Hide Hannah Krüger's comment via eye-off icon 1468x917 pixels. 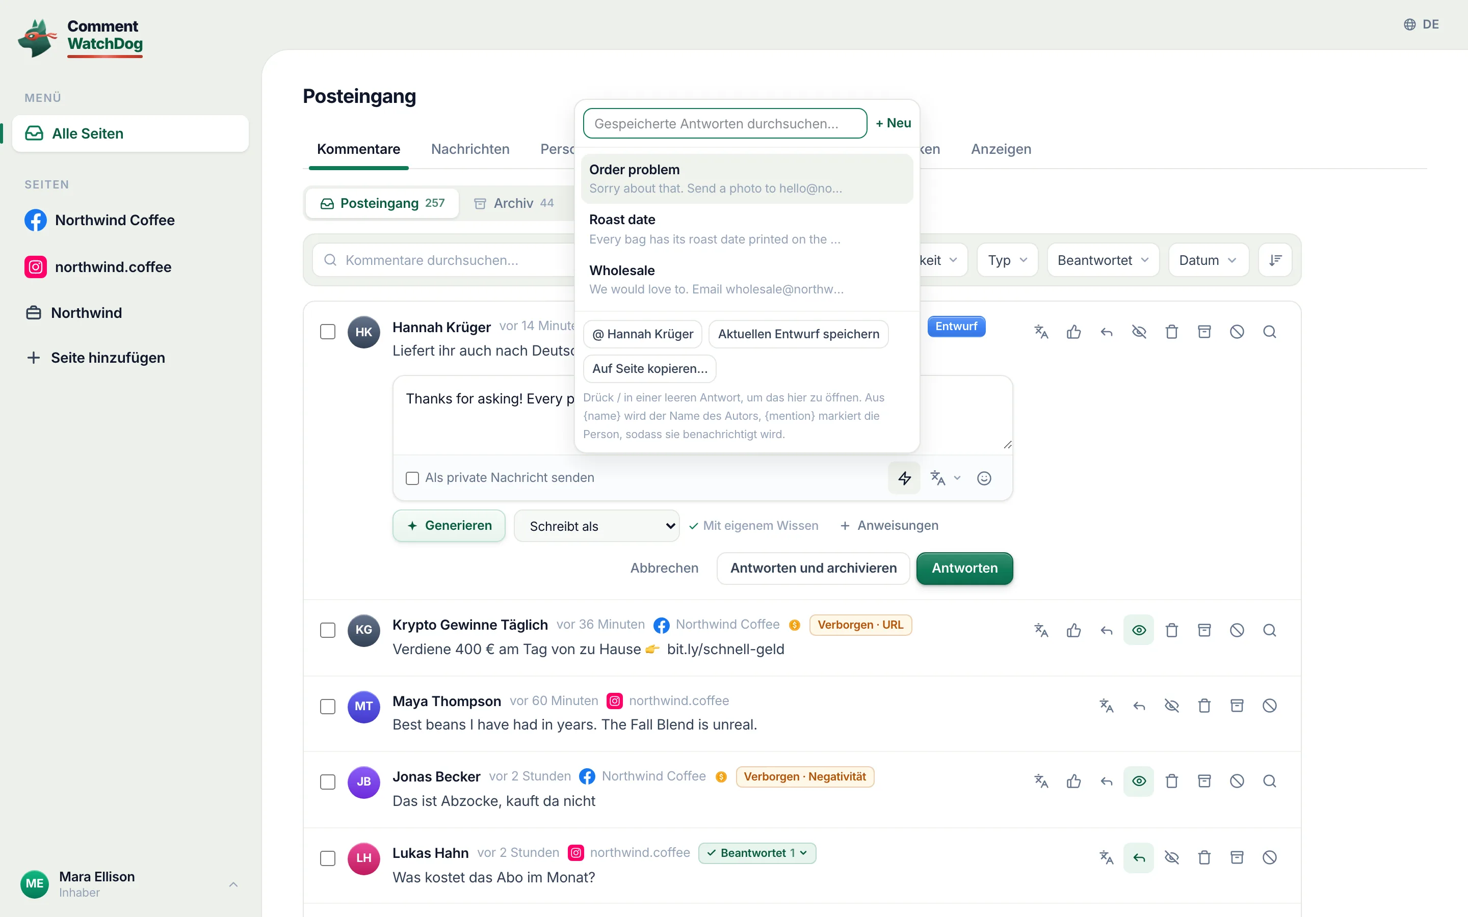pos(1139,332)
